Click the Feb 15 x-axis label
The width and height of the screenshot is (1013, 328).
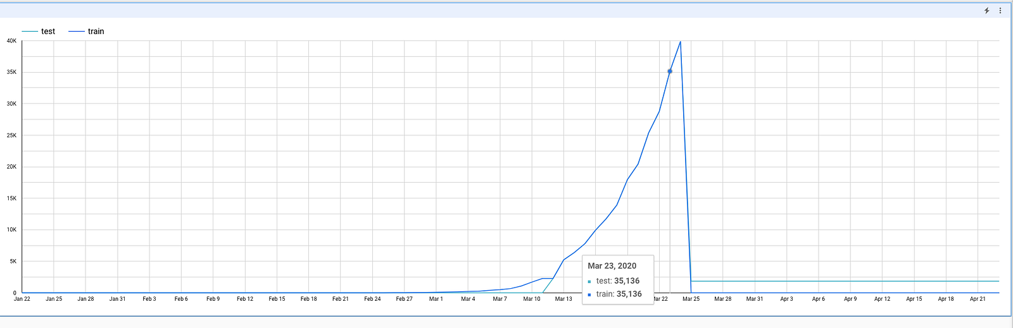tap(277, 299)
